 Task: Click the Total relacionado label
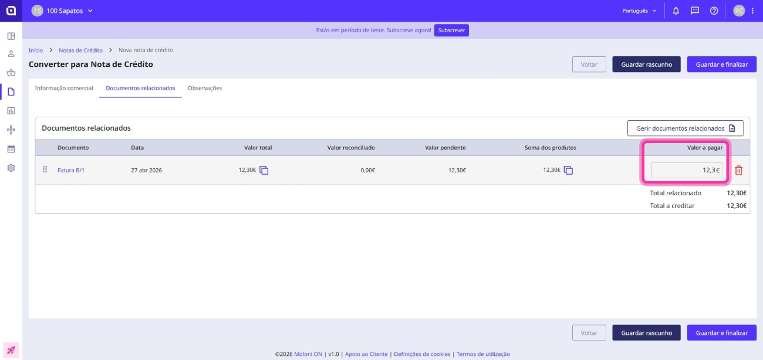click(x=676, y=193)
